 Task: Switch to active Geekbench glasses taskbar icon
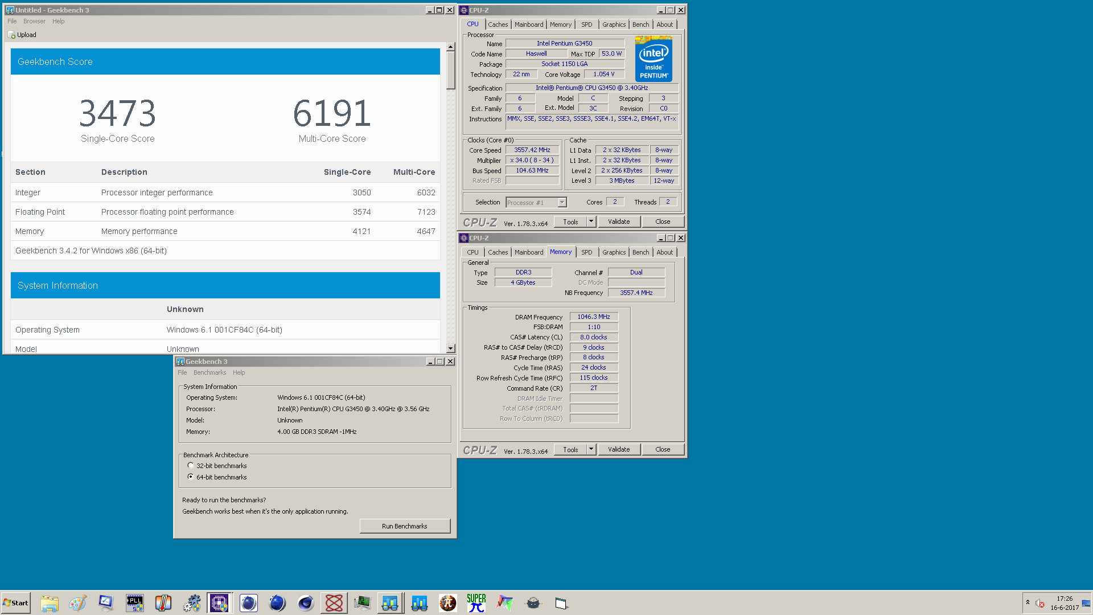pyautogui.click(x=390, y=603)
